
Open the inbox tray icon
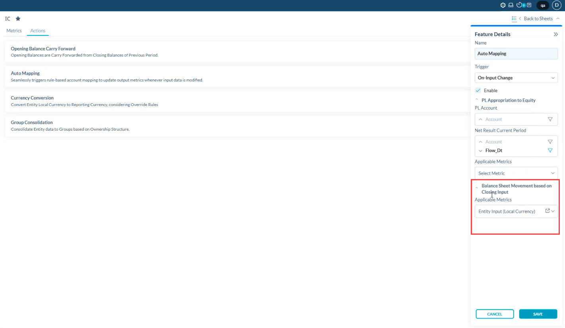[511, 5]
